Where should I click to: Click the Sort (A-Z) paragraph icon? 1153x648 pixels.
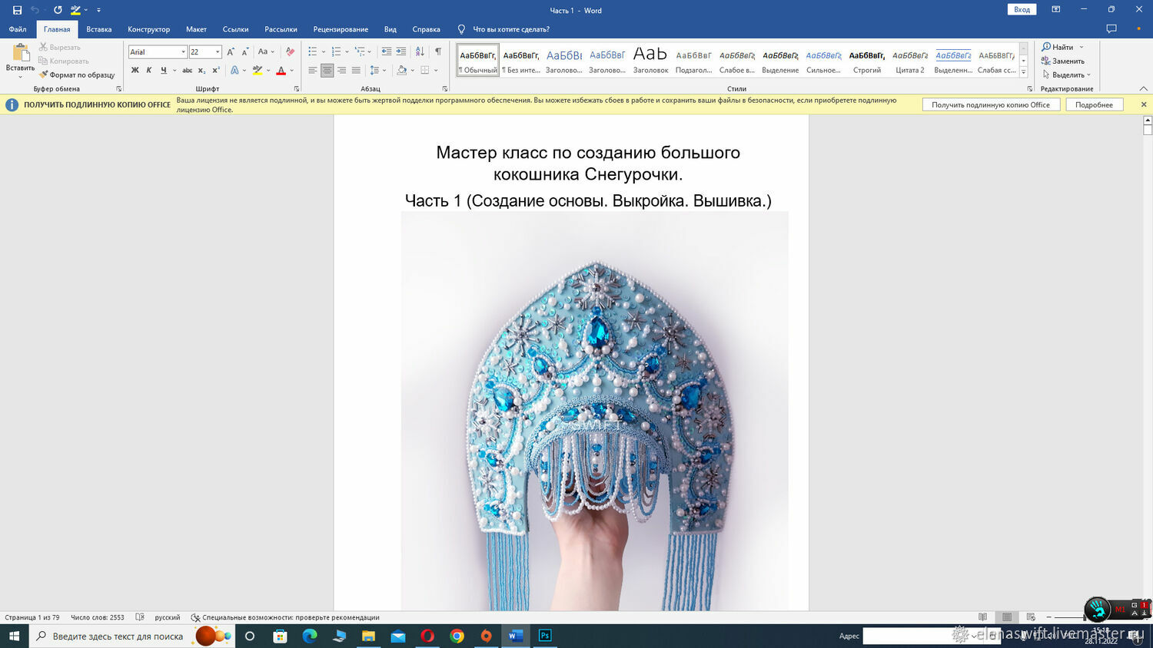[420, 51]
